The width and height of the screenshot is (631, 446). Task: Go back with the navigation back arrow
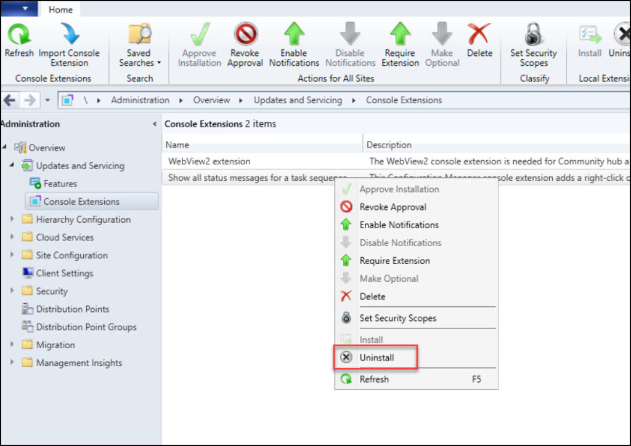pos(10,100)
